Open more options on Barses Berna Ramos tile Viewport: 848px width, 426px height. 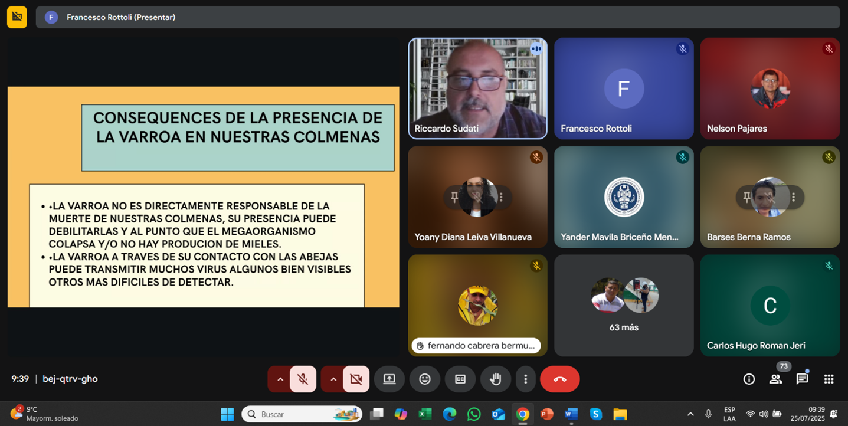click(794, 197)
